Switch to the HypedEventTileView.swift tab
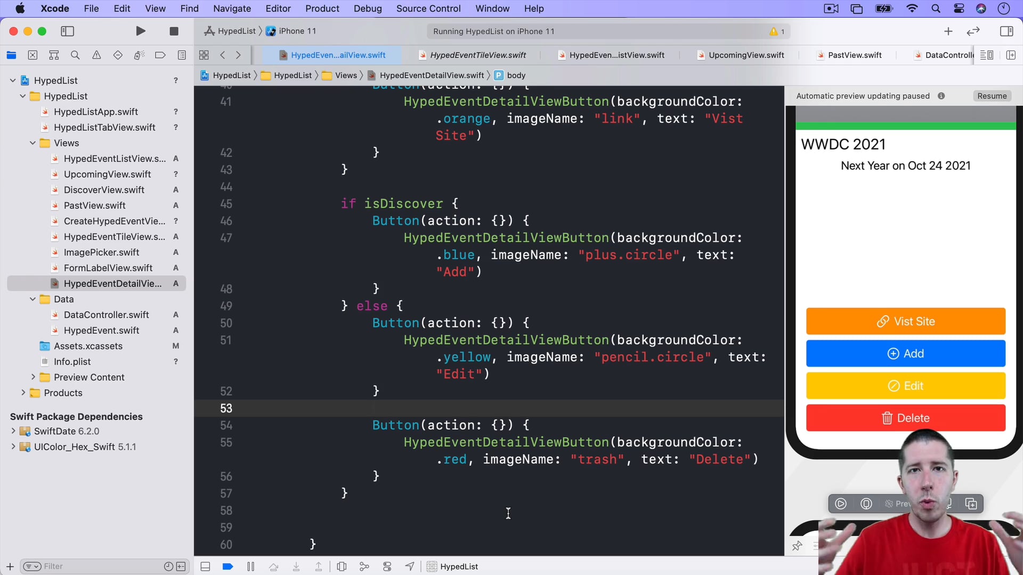Viewport: 1023px width, 575px height. click(472, 55)
